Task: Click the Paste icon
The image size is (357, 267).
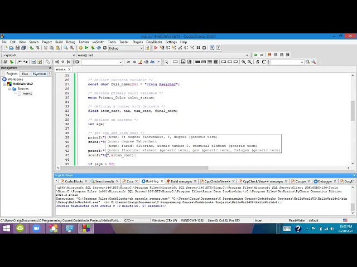Action: click(58, 48)
